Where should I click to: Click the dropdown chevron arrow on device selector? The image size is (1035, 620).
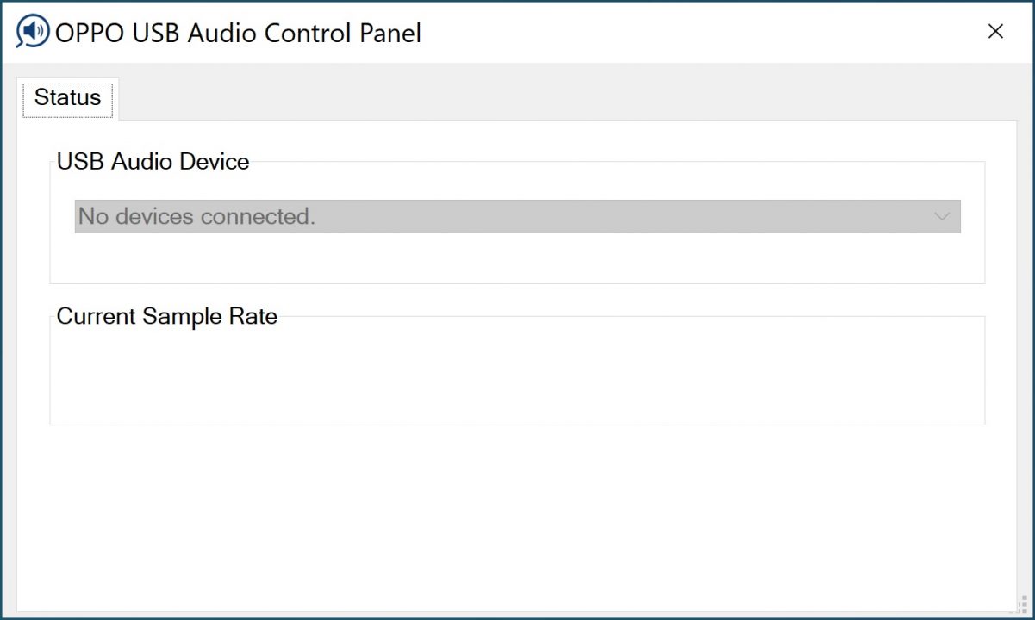(939, 216)
